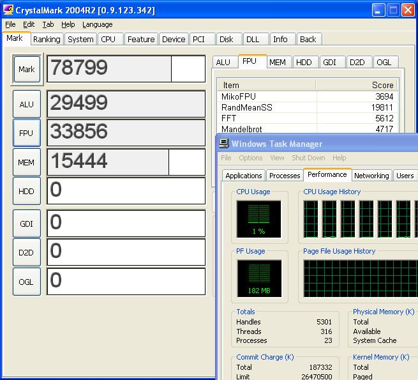
Task: Open CrystalMark File menu
Action: coord(10,24)
